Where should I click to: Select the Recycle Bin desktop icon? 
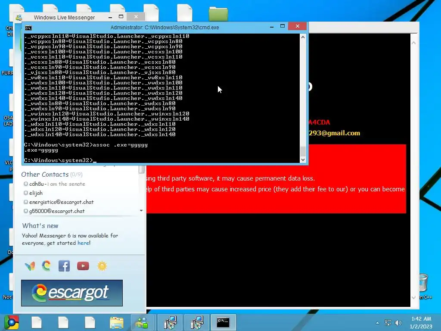pyautogui.click(x=424, y=282)
